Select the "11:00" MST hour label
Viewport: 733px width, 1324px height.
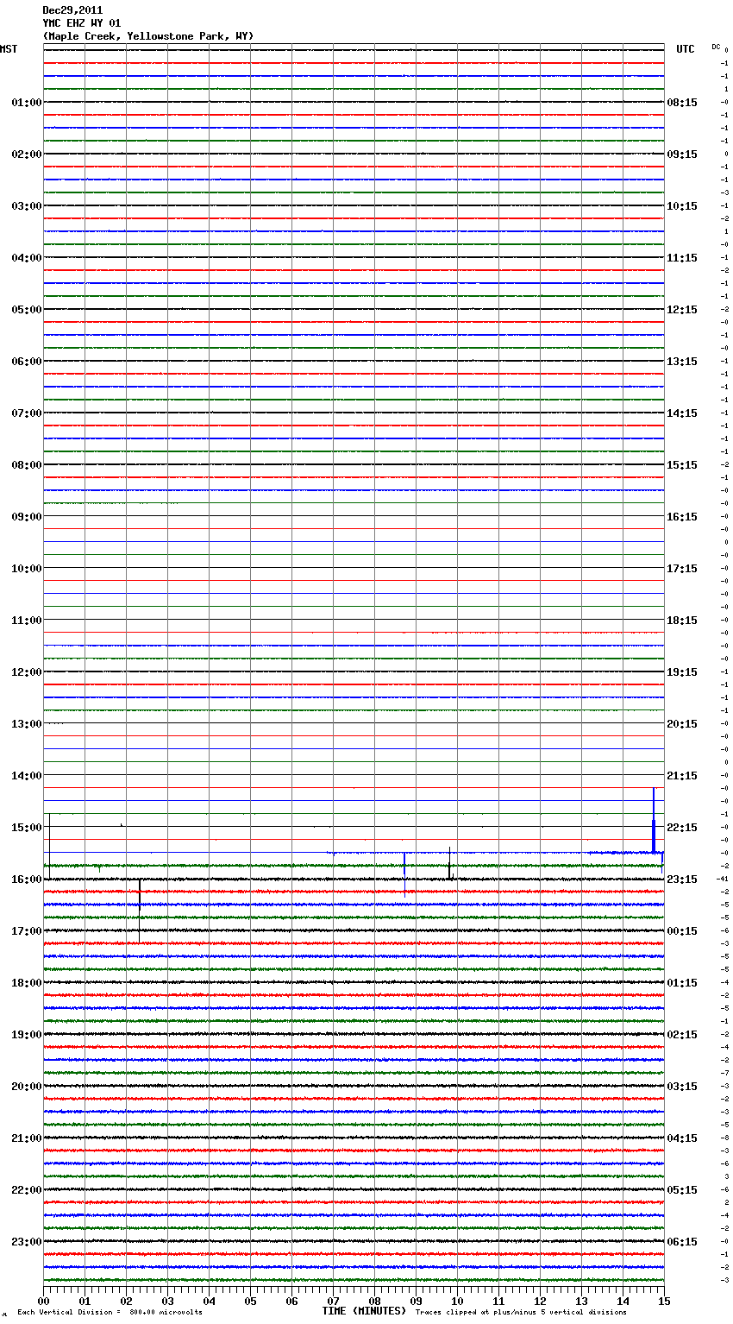click(x=27, y=621)
